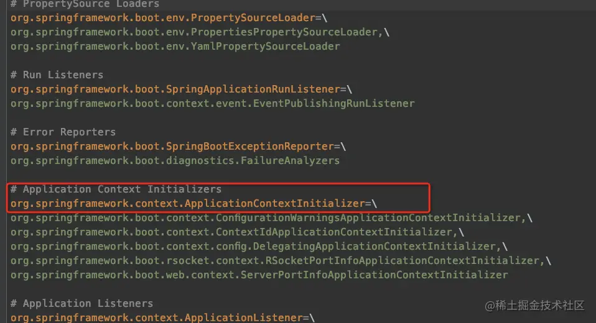Select the SpringBootExceptionReporter=\ key line
Viewport: 596px width, 323px height.
click(179, 147)
